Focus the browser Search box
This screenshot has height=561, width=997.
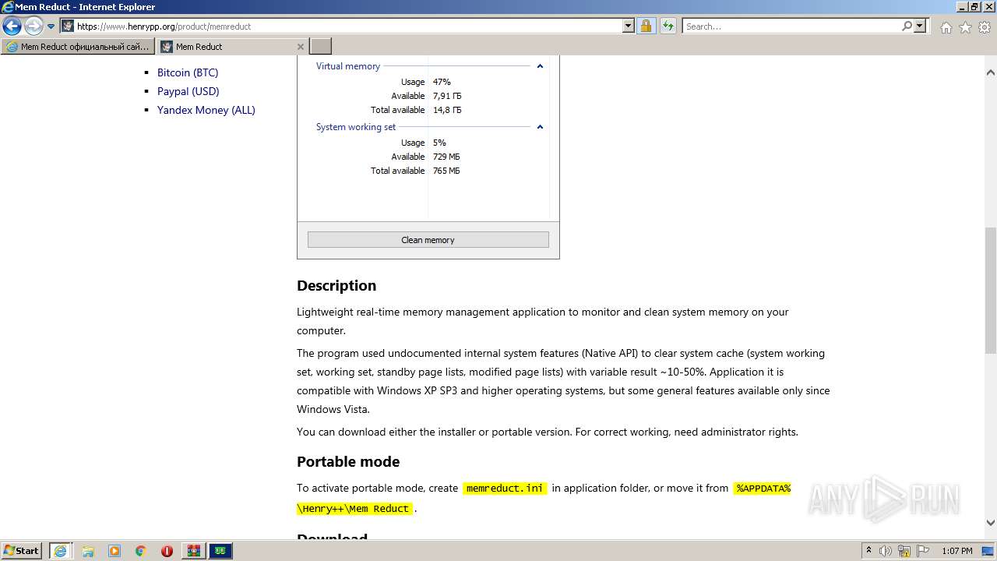click(x=791, y=26)
